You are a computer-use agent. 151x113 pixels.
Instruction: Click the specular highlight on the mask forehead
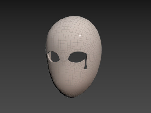(80, 36)
